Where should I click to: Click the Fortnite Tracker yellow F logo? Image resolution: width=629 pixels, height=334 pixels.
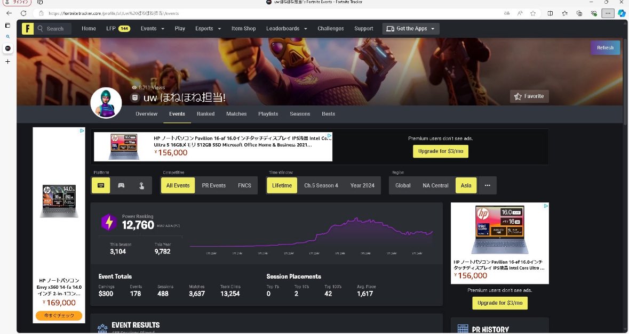[x=28, y=28]
